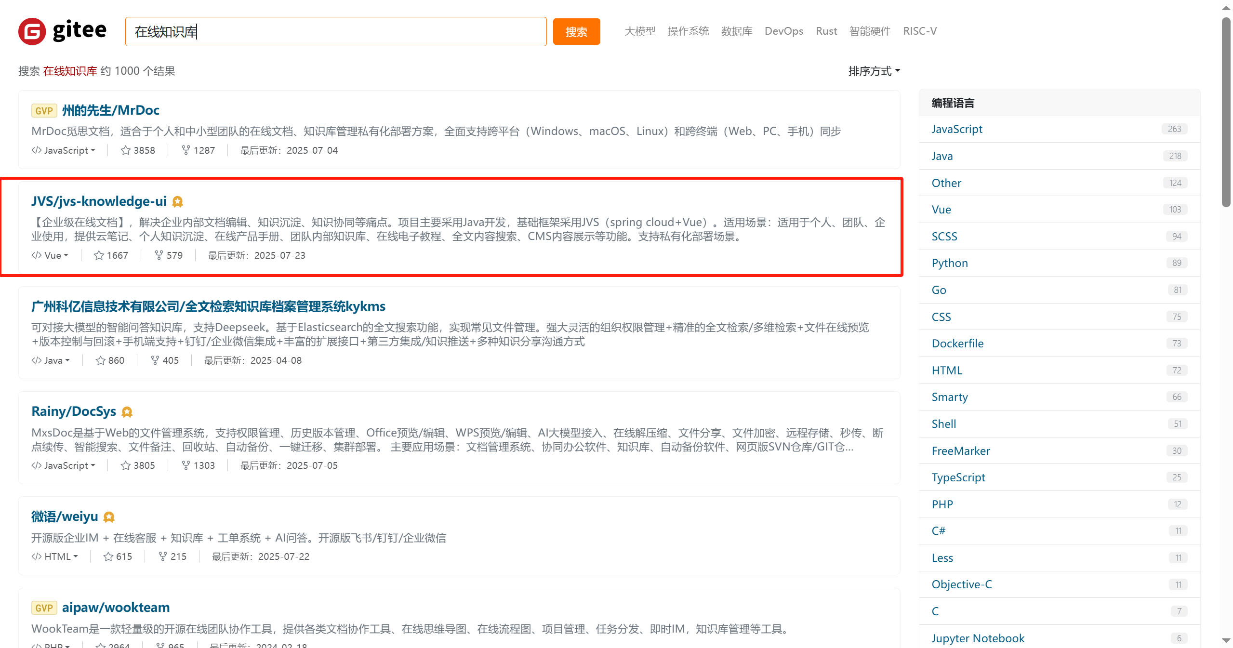Click the Gitee logo
The image size is (1233, 648).
(x=62, y=31)
